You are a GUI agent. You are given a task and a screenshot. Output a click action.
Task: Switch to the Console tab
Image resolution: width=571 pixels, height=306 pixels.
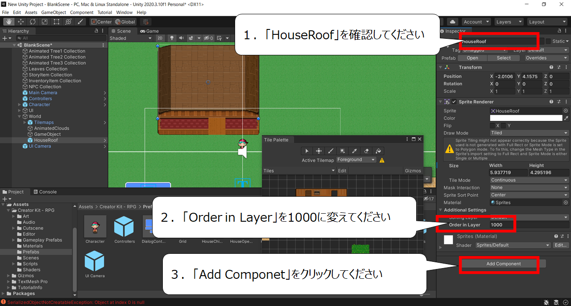click(45, 192)
